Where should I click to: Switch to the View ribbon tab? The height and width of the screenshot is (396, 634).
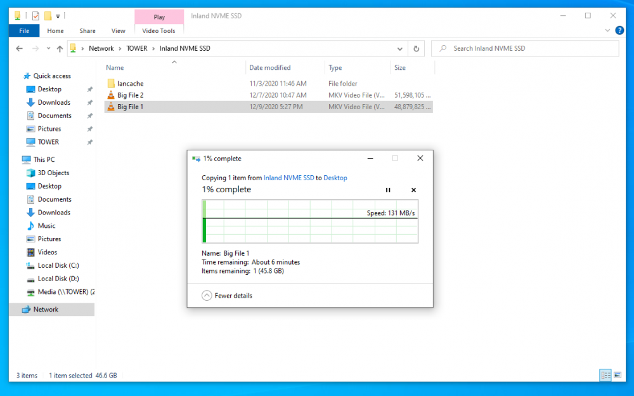[118, 30]
